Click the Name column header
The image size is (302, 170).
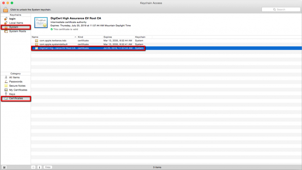35,37
